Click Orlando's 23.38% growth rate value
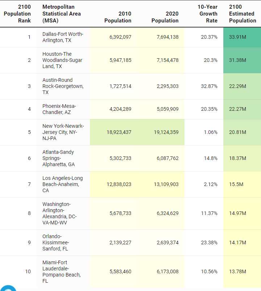 [209, 242]
